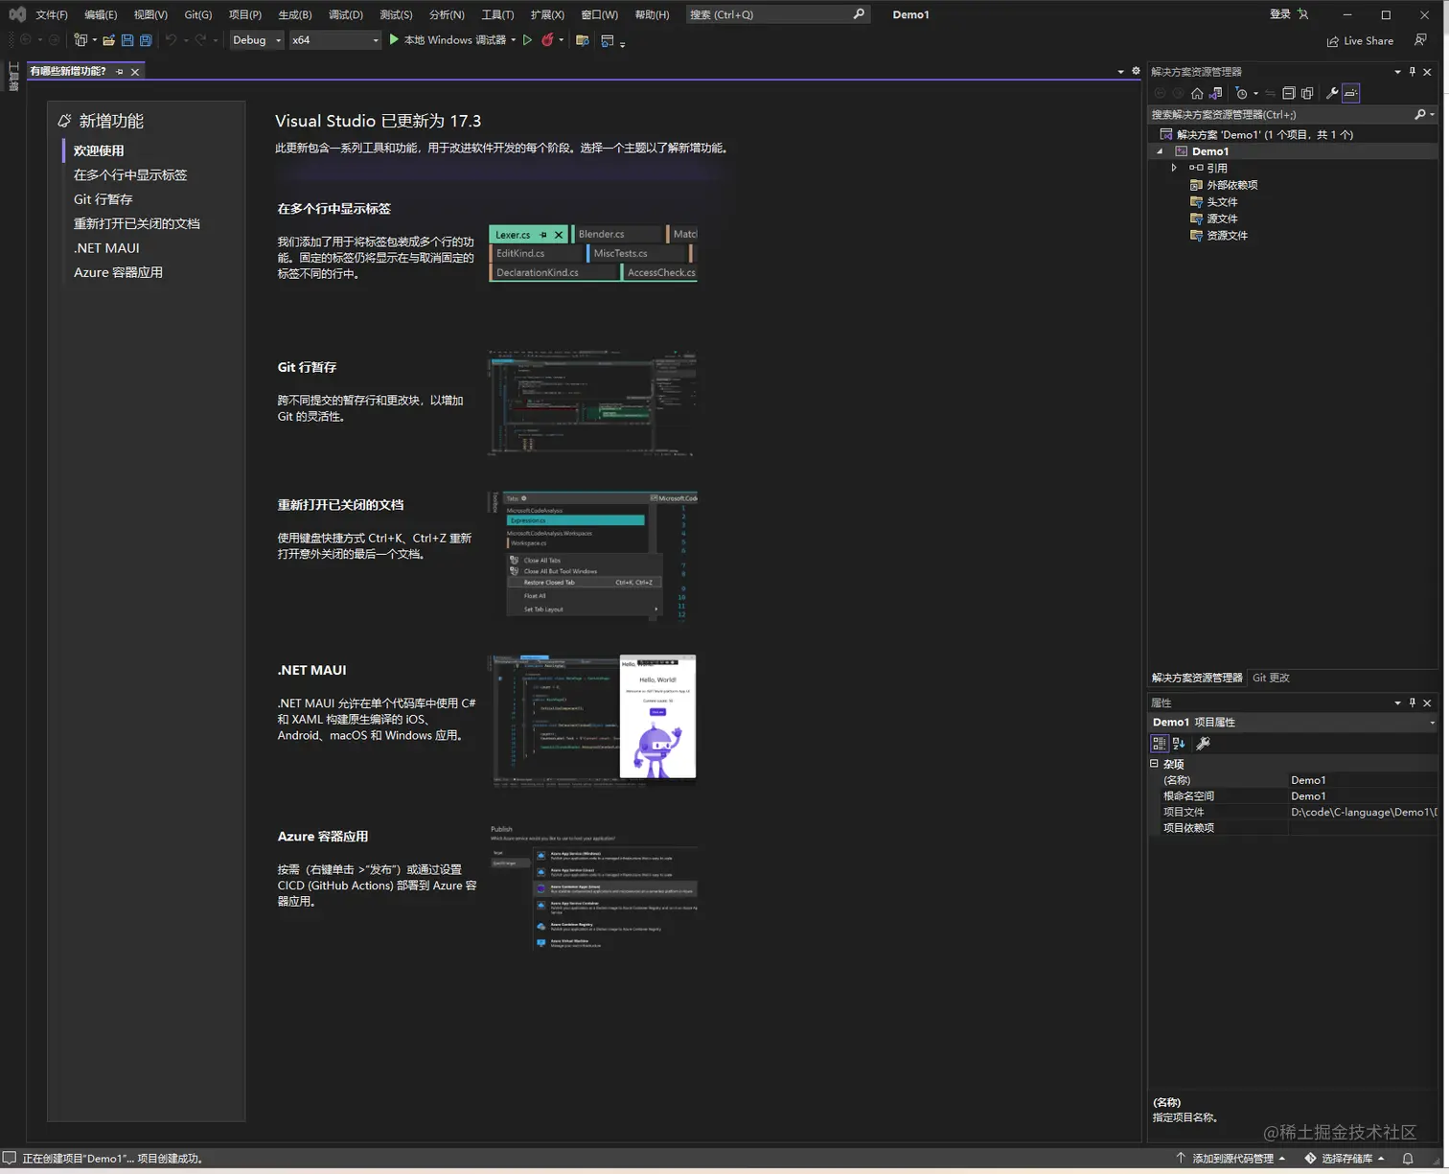
Task: Pin the Solution Explorer panel (auto-hide)
Action: pos(1413,72)
